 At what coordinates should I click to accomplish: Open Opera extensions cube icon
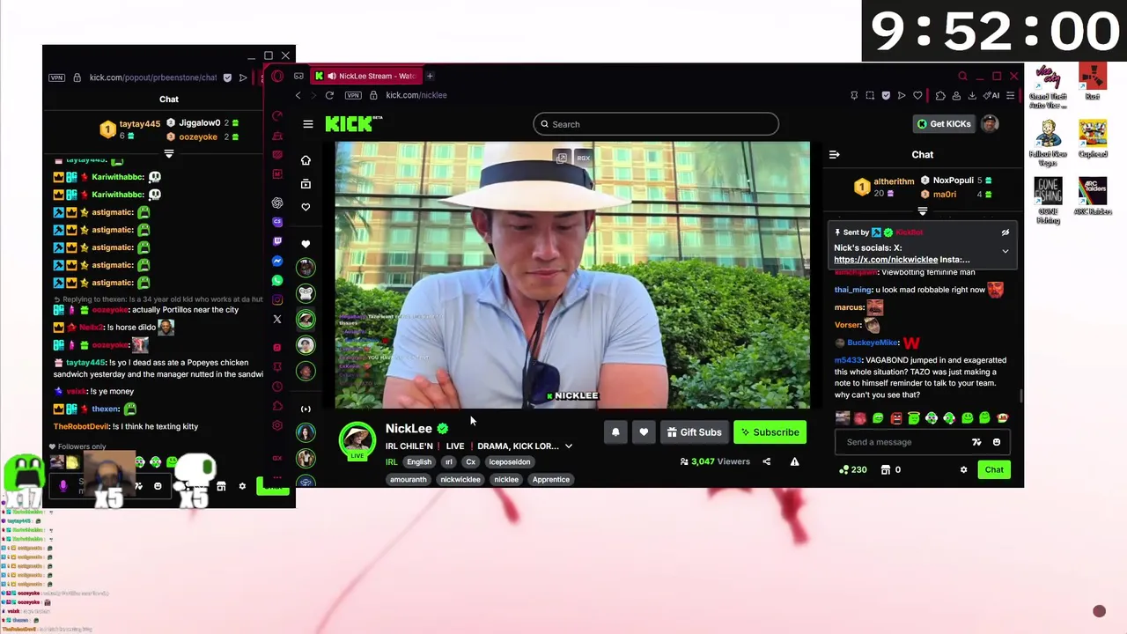pos(940,95)
